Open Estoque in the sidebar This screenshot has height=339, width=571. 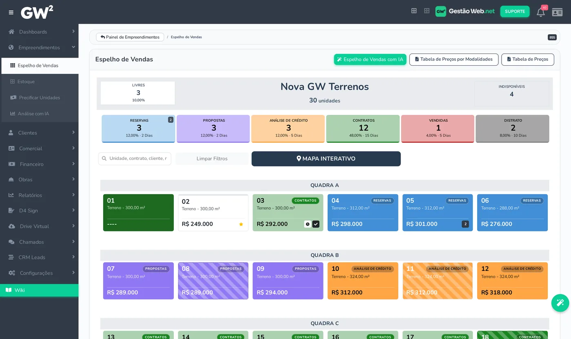[x=40, y=82]
